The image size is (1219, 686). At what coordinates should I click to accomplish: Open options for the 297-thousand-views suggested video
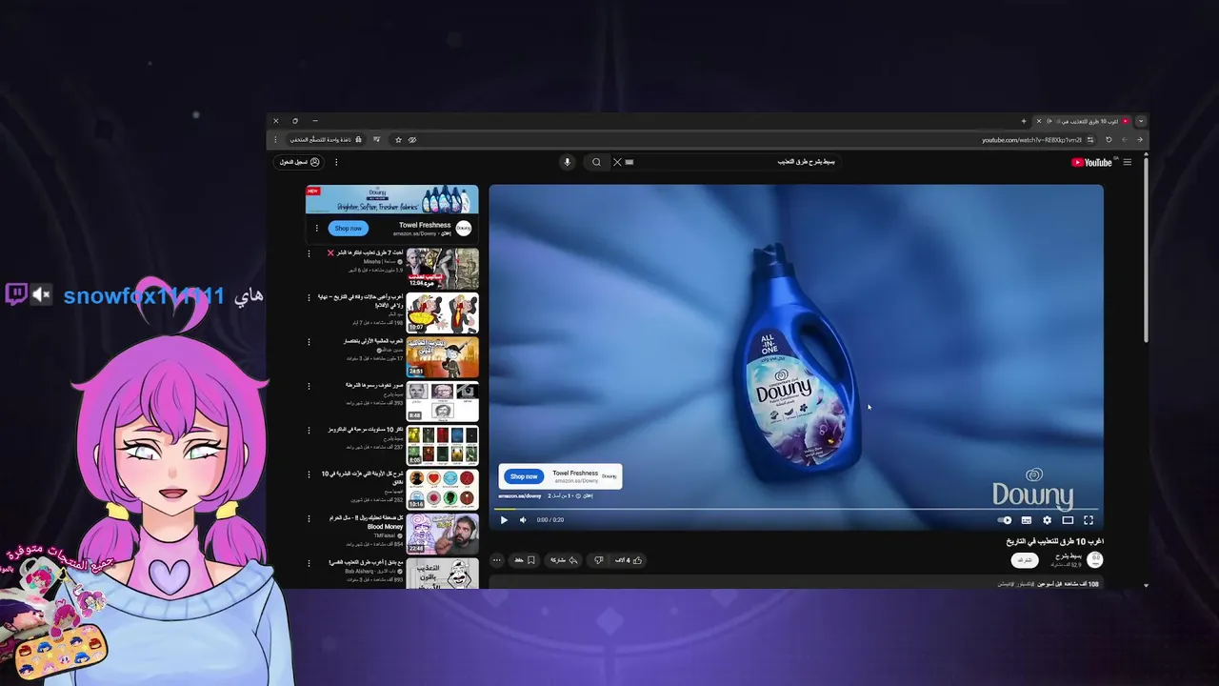click(309, 430)
